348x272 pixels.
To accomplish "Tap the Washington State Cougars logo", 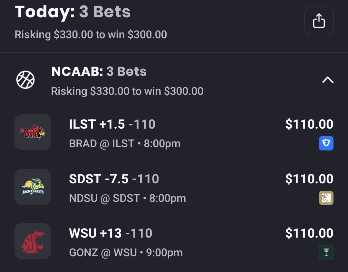I will pos(33,241).
